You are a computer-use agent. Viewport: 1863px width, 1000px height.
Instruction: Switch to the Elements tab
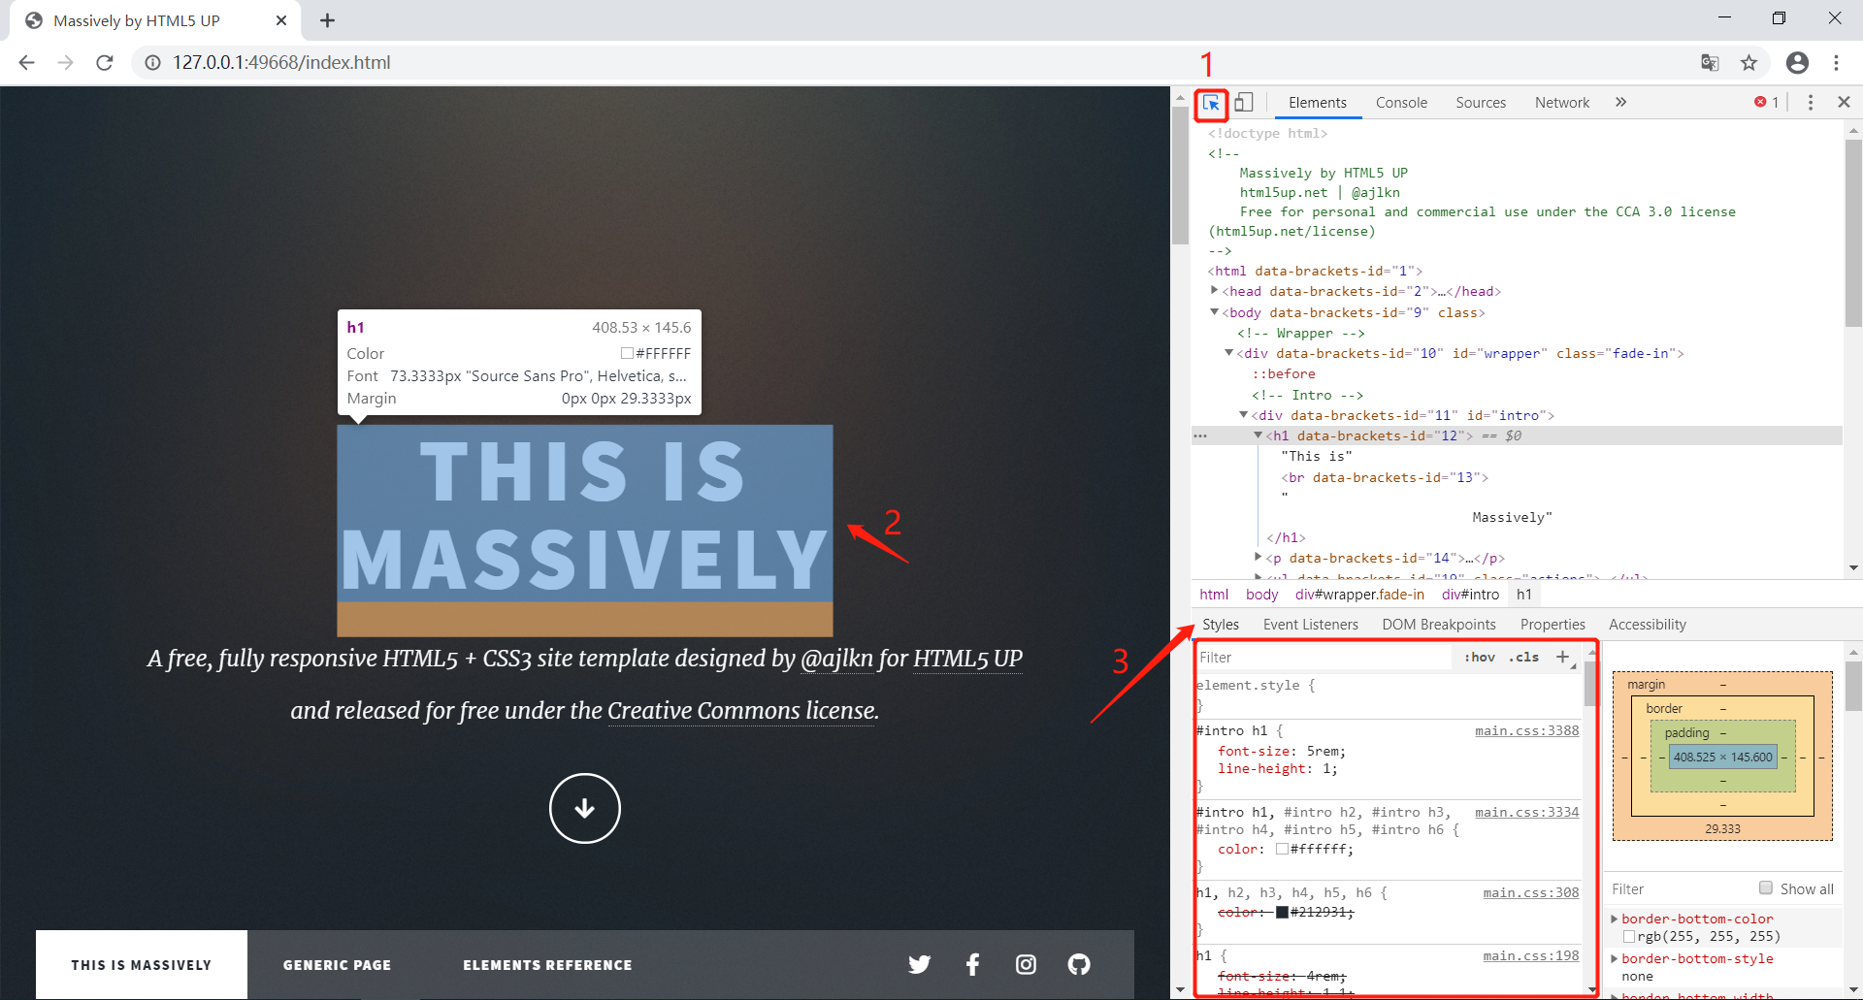1318,103
